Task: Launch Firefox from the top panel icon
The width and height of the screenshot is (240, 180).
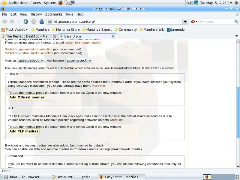Action: tap(61, 3)
